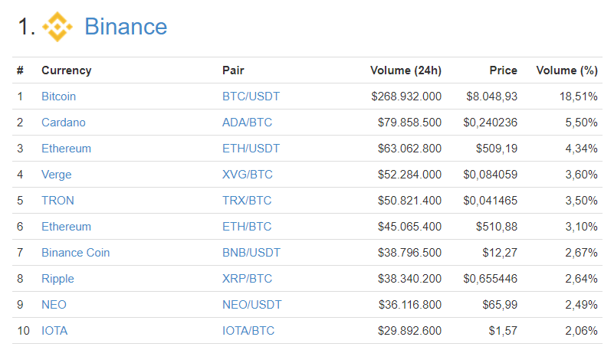Screen dimensions: 614x350
Task: Open the ETH/USDT pair link
Action: (251, 149)
